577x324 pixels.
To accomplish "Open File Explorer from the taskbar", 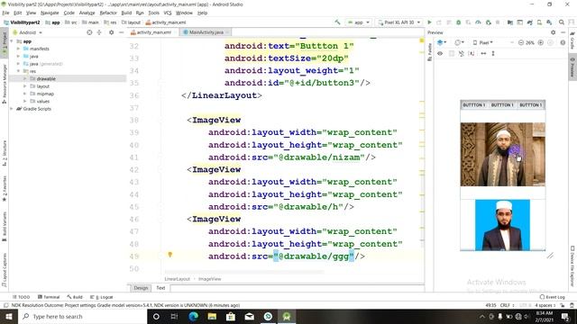I will click(212, 316).
